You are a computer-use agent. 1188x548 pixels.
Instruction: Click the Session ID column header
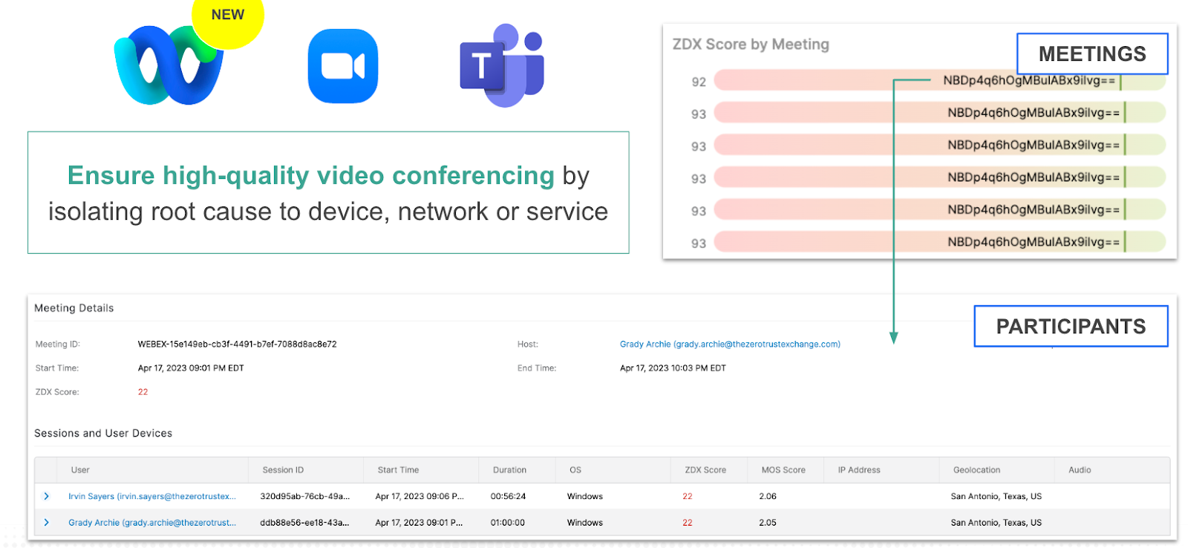tap(283, 470)
